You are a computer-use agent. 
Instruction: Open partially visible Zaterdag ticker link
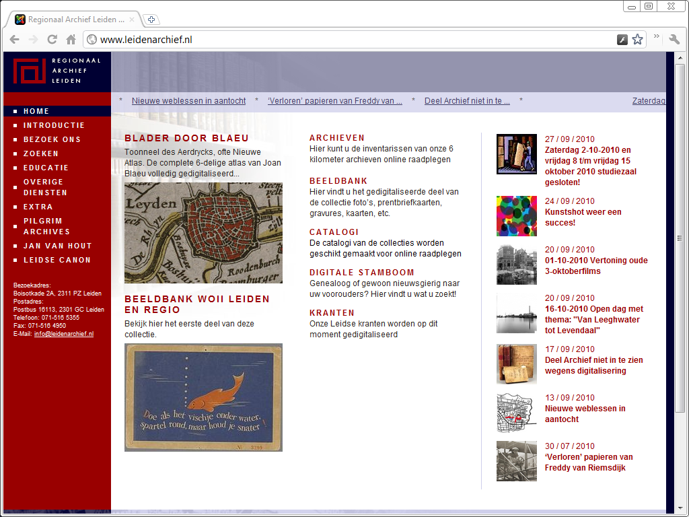[649, 101]
